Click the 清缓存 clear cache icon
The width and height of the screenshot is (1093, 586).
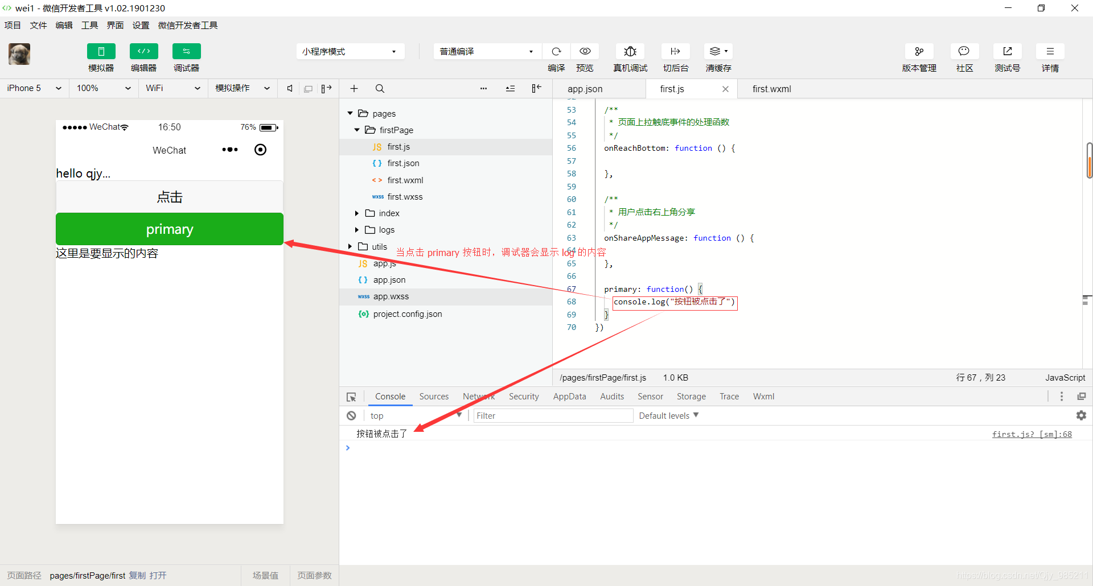pos(718,51)
